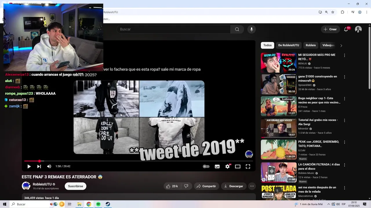Open options for Bugs neighbor cap 1 video

[345, 99]
